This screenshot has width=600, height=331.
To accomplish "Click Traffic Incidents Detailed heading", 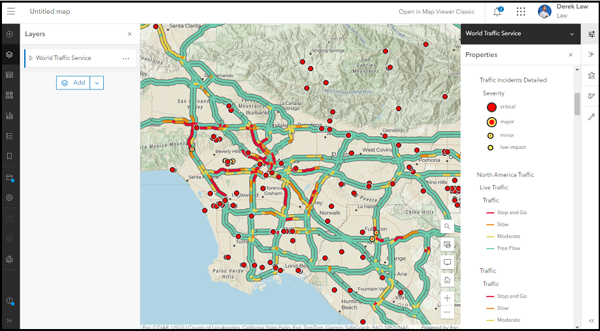I will pos(513,80).
